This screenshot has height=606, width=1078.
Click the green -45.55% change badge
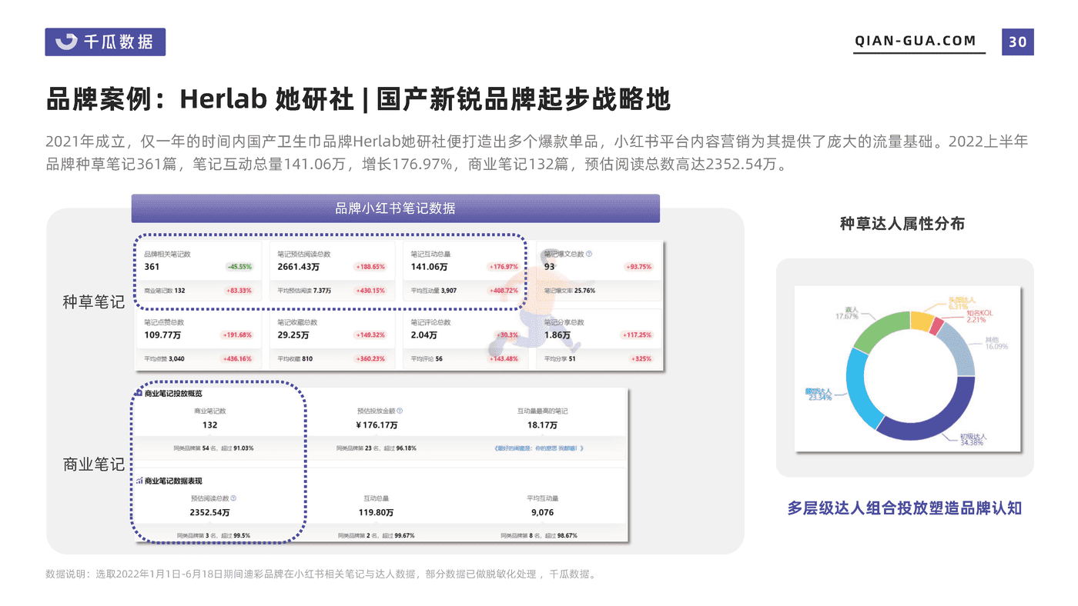click(239, 267)
